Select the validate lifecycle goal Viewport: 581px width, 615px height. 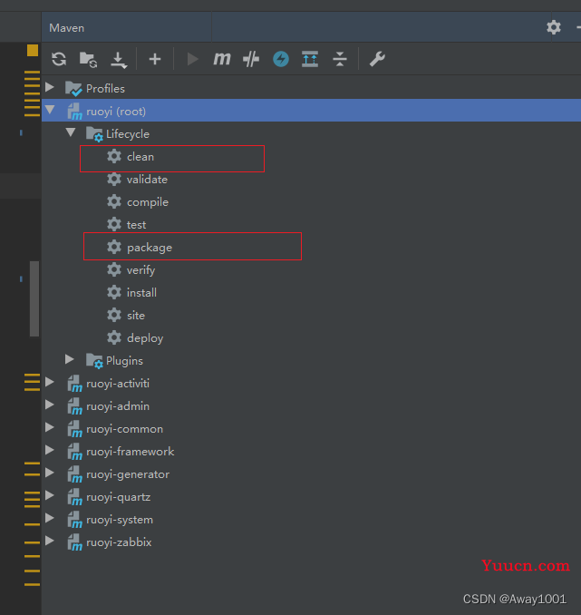coord(147,180)
